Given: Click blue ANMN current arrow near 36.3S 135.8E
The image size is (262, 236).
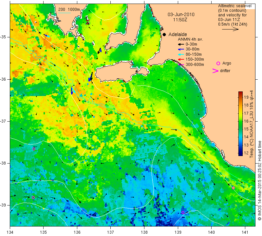Looking at the screenshot, I should 72,91.
